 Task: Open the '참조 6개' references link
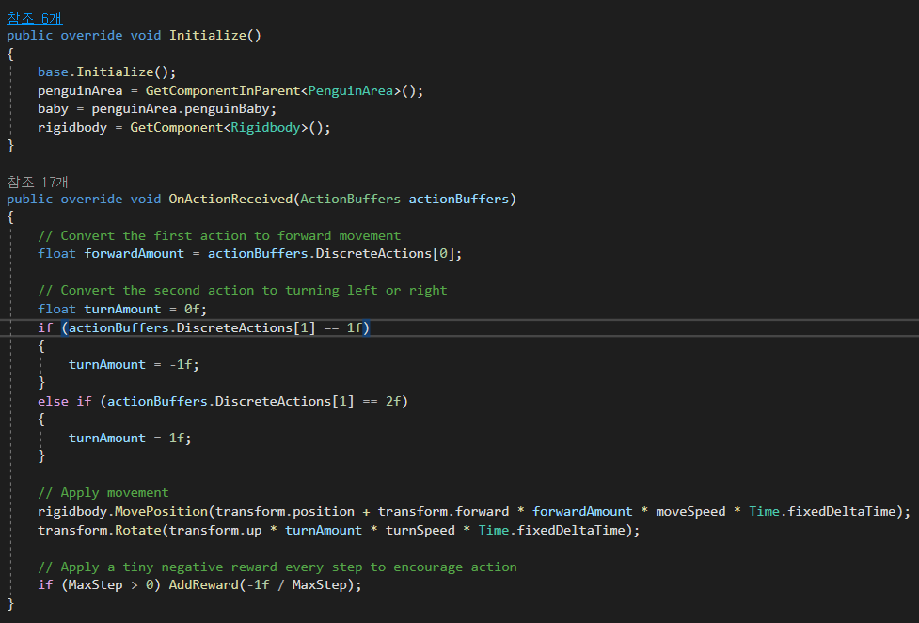[35, 18]
